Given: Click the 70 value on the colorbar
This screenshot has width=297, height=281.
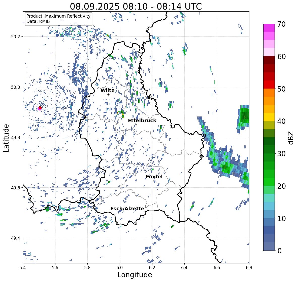Looking at the screenshot, I should [x=281, y=24].
